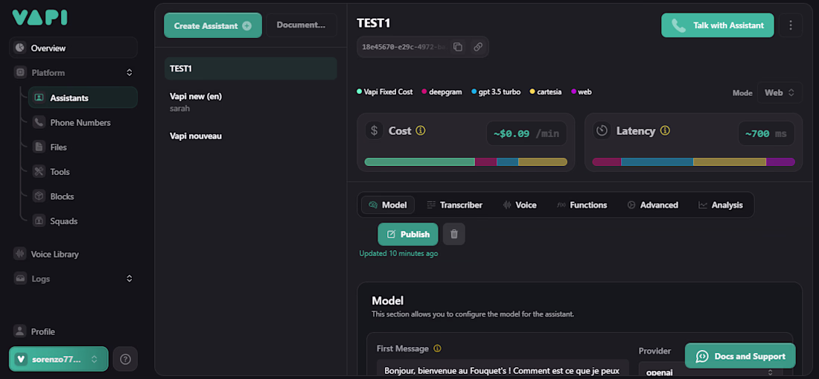Click the dollar sign Cost icon
This screenshot has width=819, height=379.
click(x=374, y=131)
